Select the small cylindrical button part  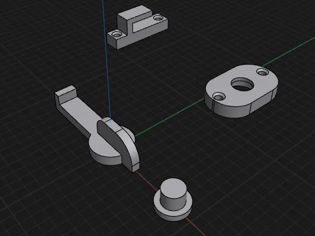173,199
